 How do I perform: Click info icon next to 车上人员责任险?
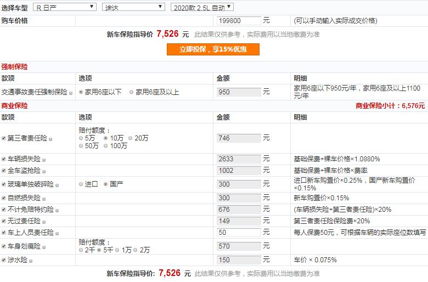57,234
